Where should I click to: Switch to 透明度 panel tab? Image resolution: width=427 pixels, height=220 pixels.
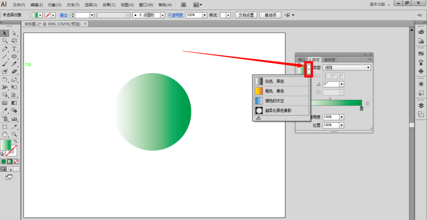pos(330,60)
